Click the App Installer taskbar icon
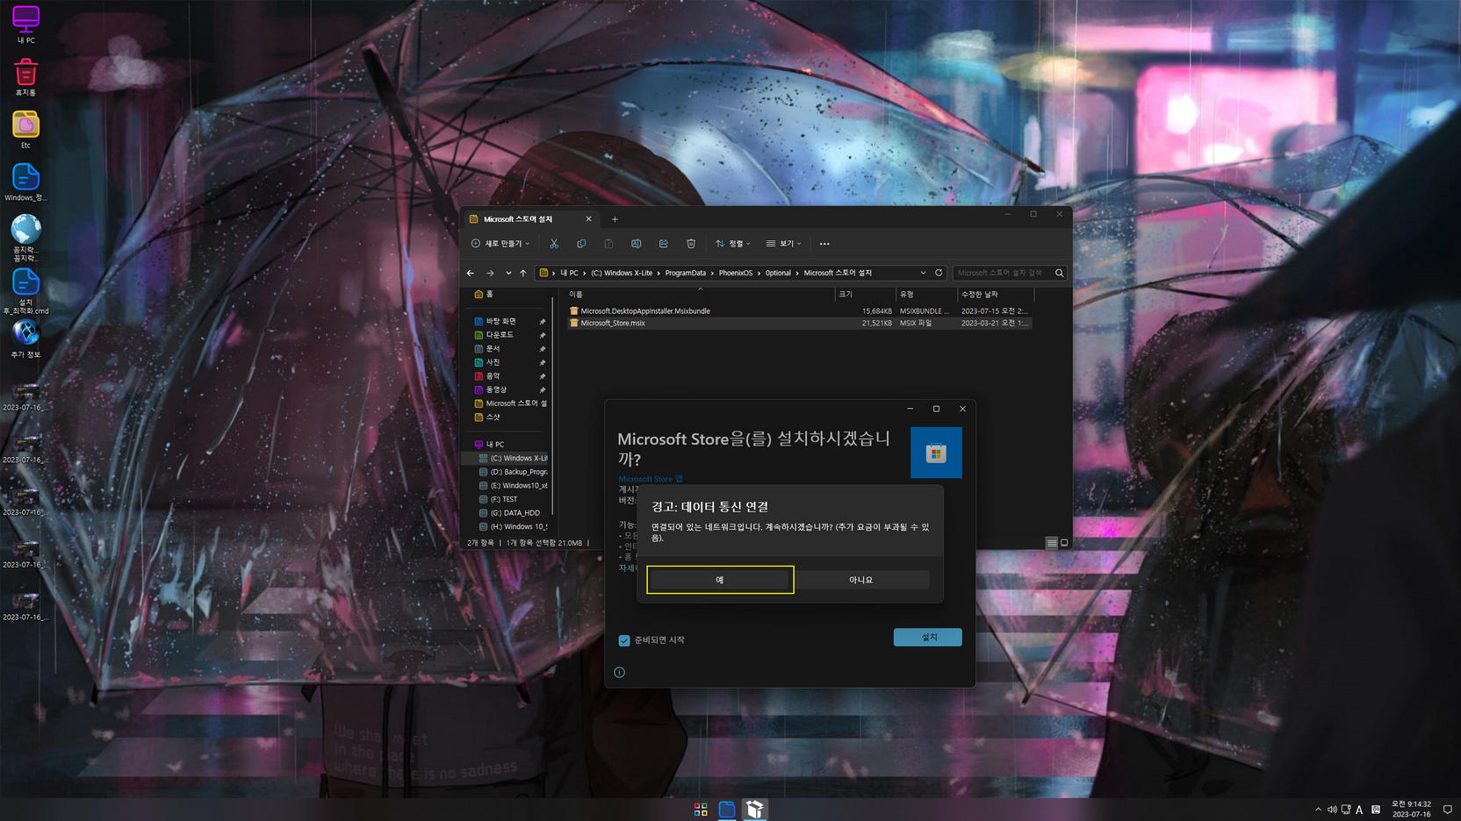 coord(755,810)
